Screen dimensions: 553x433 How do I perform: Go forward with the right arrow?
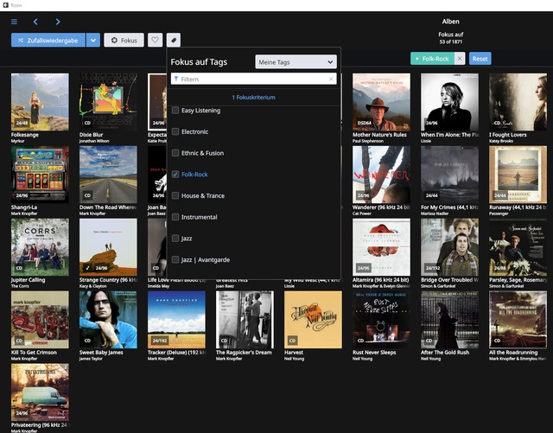pos(58,22)
